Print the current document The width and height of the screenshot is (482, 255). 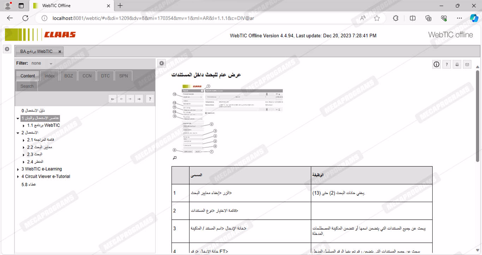click(457, 64)
